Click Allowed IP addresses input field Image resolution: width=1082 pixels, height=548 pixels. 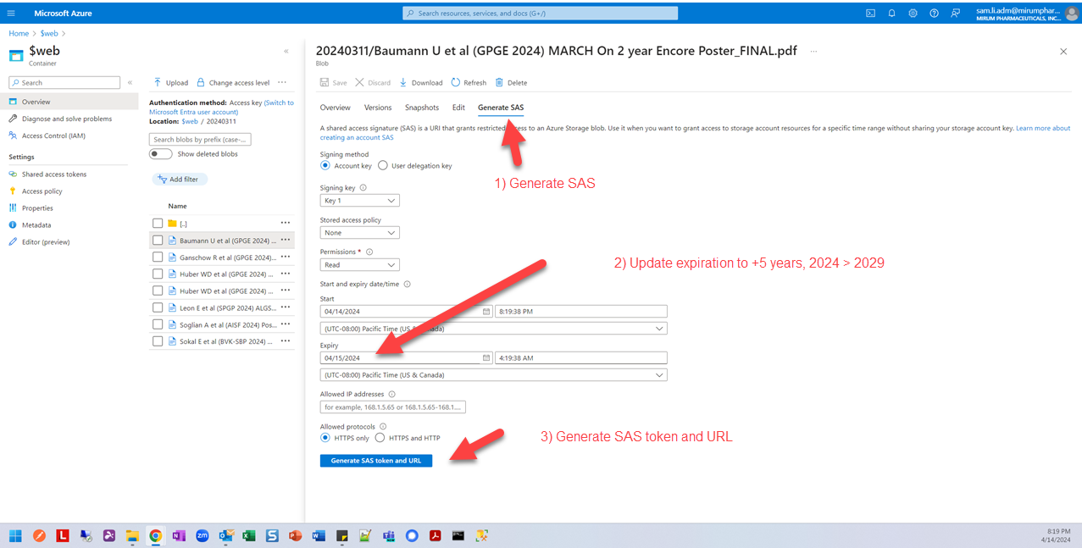click(x=393, y=407)
